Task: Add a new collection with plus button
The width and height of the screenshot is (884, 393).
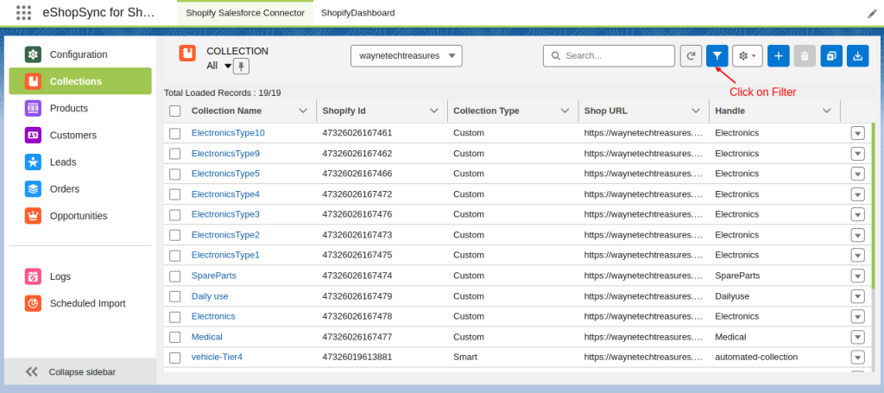Action: click(778, 56)
